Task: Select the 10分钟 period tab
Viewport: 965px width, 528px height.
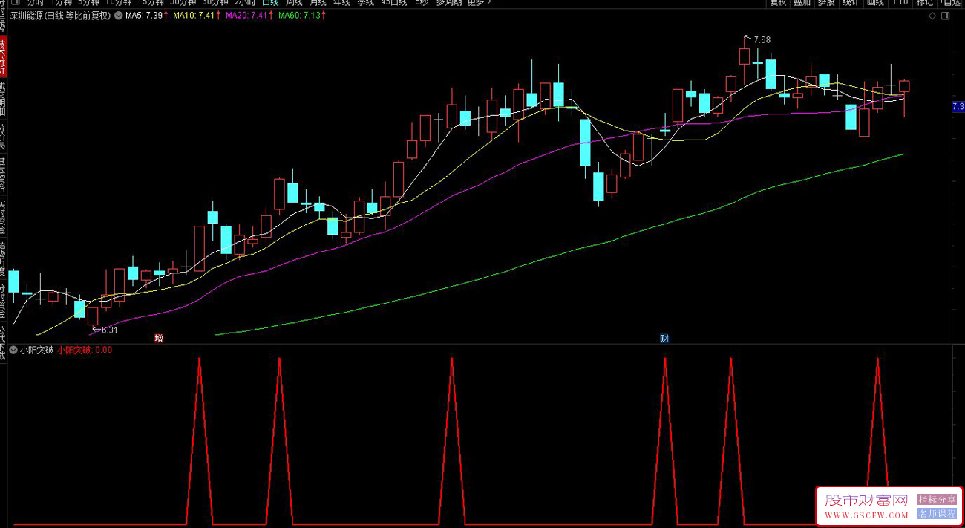Action: click(119, 2)
